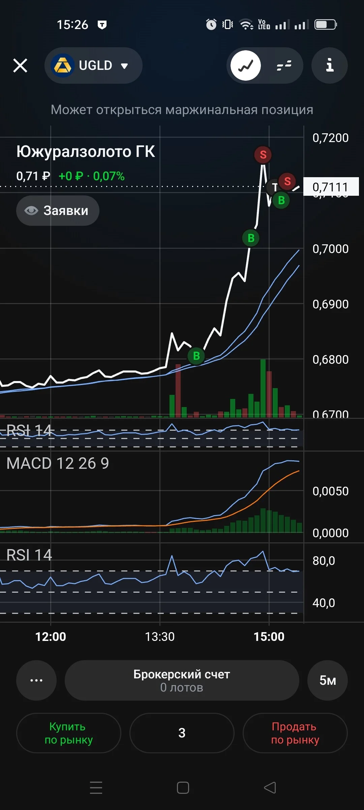Tap the 0,6900 price axis label
This screenshot has width=364, height=810.
331,304
